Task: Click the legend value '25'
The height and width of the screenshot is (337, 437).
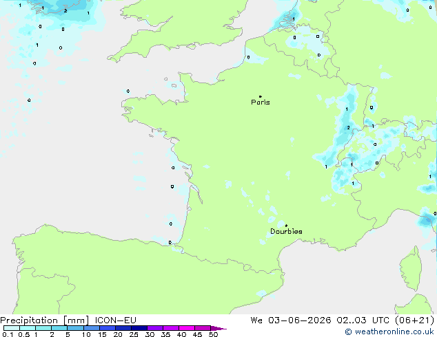Action: [134, 334]
